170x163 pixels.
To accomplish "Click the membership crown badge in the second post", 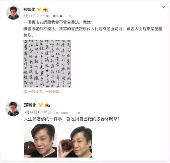I will [x=47, y=105].
